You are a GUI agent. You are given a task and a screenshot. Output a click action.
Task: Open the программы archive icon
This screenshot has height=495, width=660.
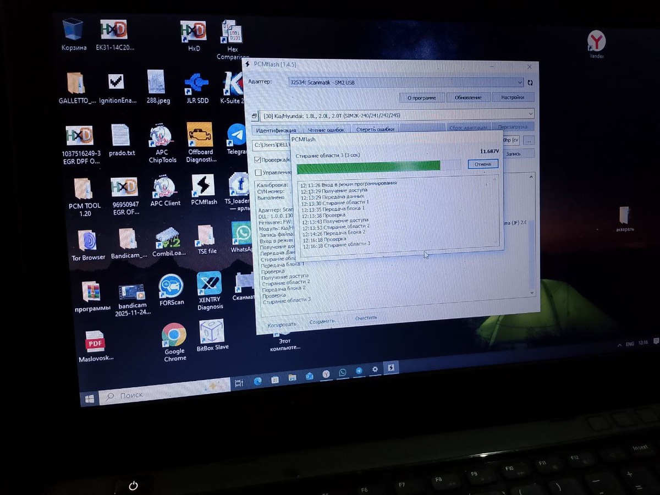coord(92,296)
